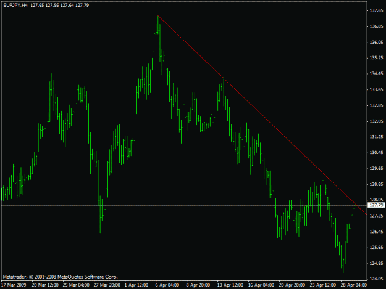Viewport: 386px width, 289px height.
Task: Select the red descending trendline
Action: click(261, 114)
